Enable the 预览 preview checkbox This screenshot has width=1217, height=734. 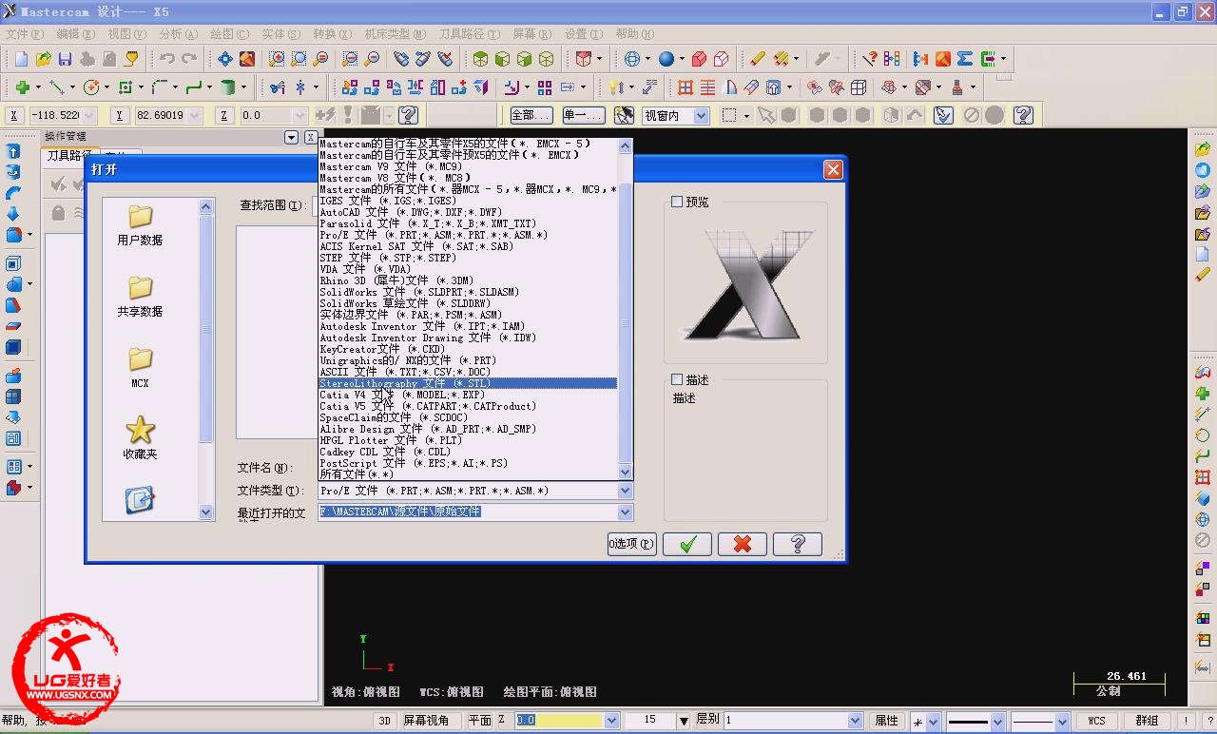tap(677, 202)
